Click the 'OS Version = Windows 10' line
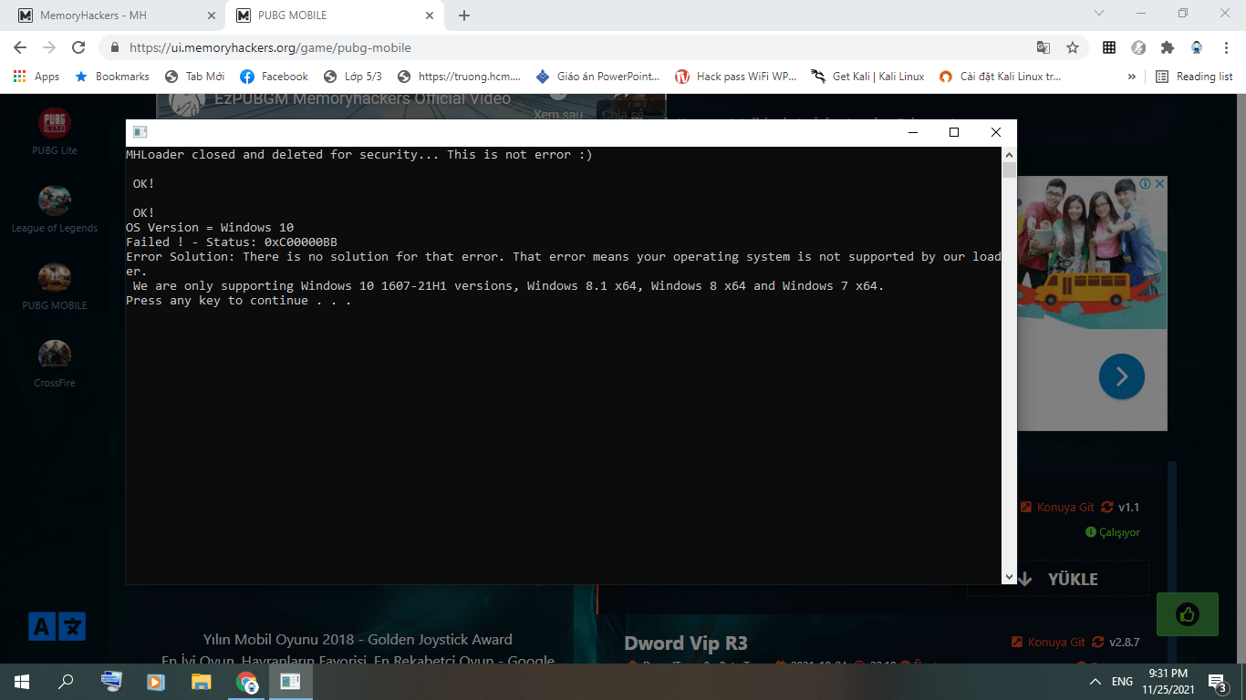Screen dimensions: 1246x700 [210, 227]
